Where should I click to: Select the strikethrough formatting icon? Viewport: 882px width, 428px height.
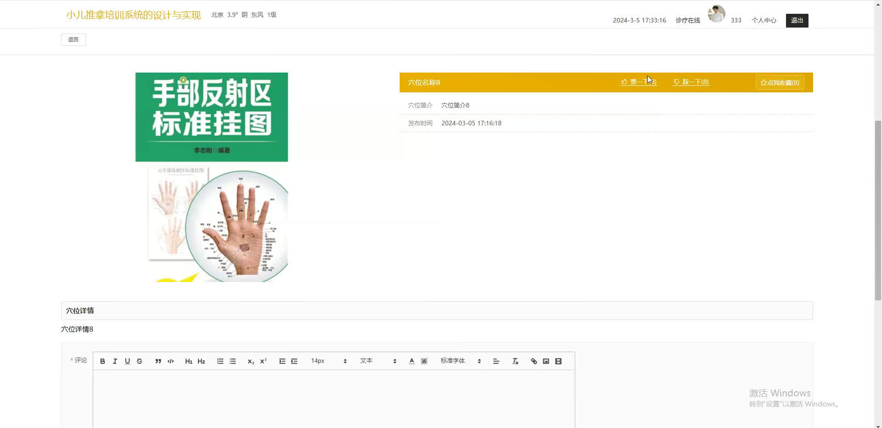[139, 361]
